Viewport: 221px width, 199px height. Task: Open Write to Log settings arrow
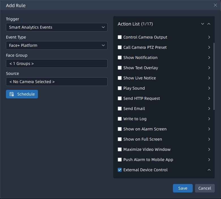point(209,119)
